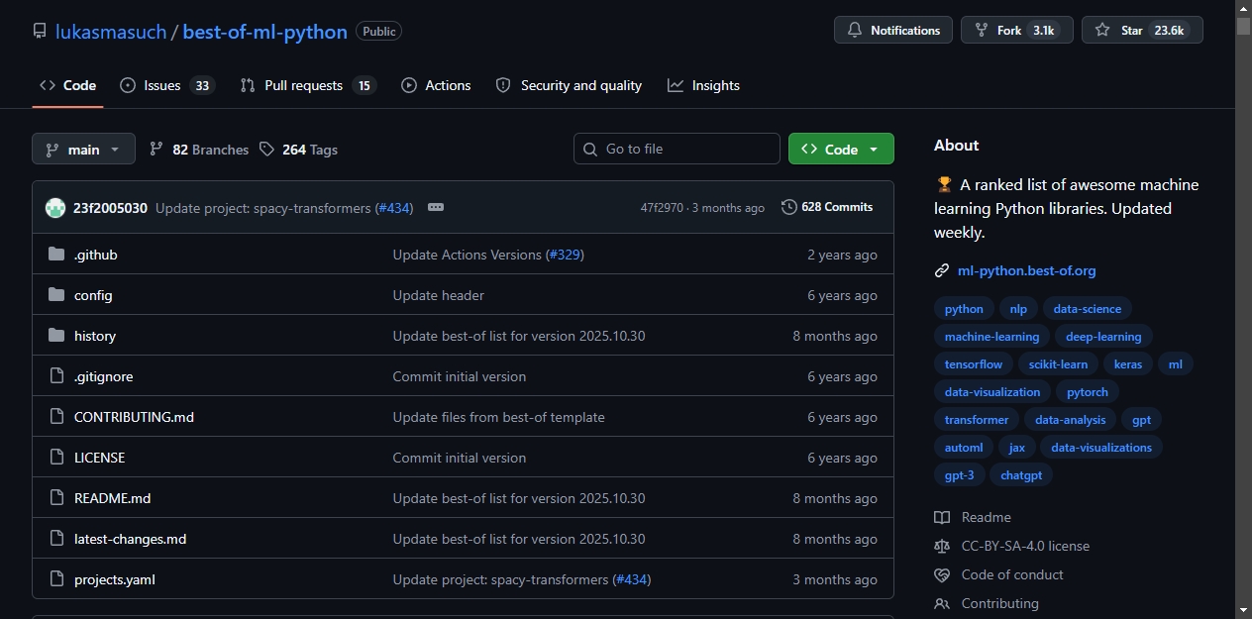This screenshot has width=1252, height=619.
Task: Click the license scale icon
Action: pos(942,546)
